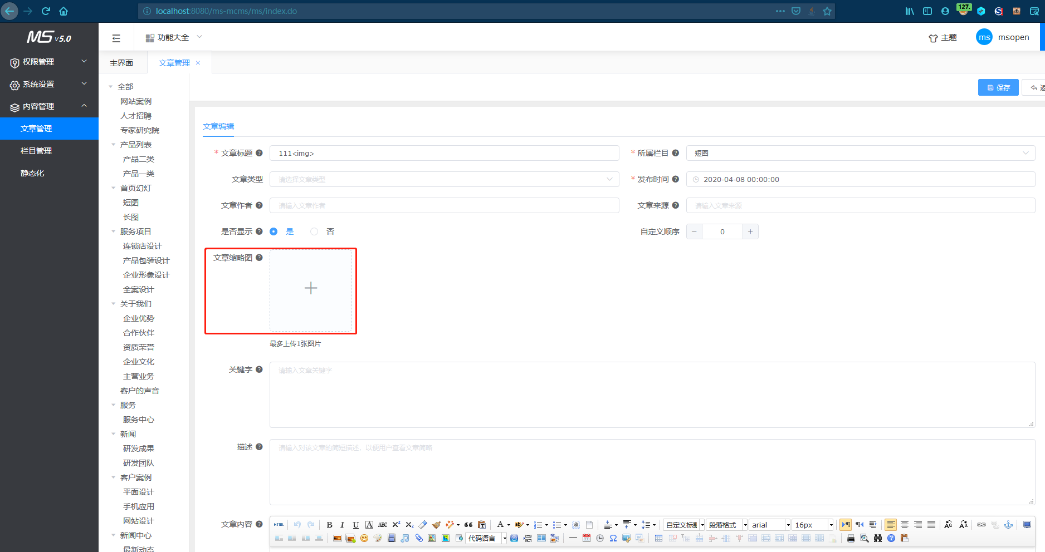The width and height of the screenshot is (1045, 552).
Task: Open the editor help question-mark icon
Action: coord(891,538)
